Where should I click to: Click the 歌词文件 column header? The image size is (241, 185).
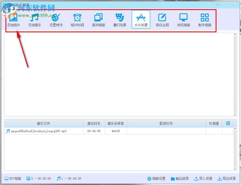click(x=166, y=123)
